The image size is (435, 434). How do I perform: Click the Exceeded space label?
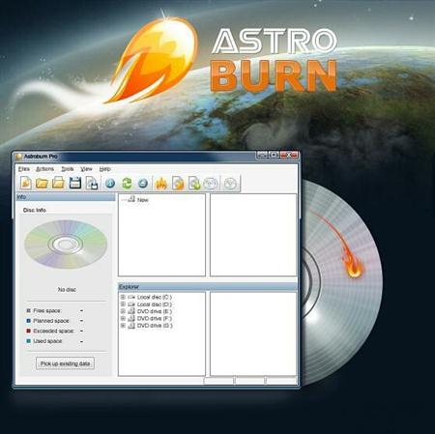pos(53,331)
